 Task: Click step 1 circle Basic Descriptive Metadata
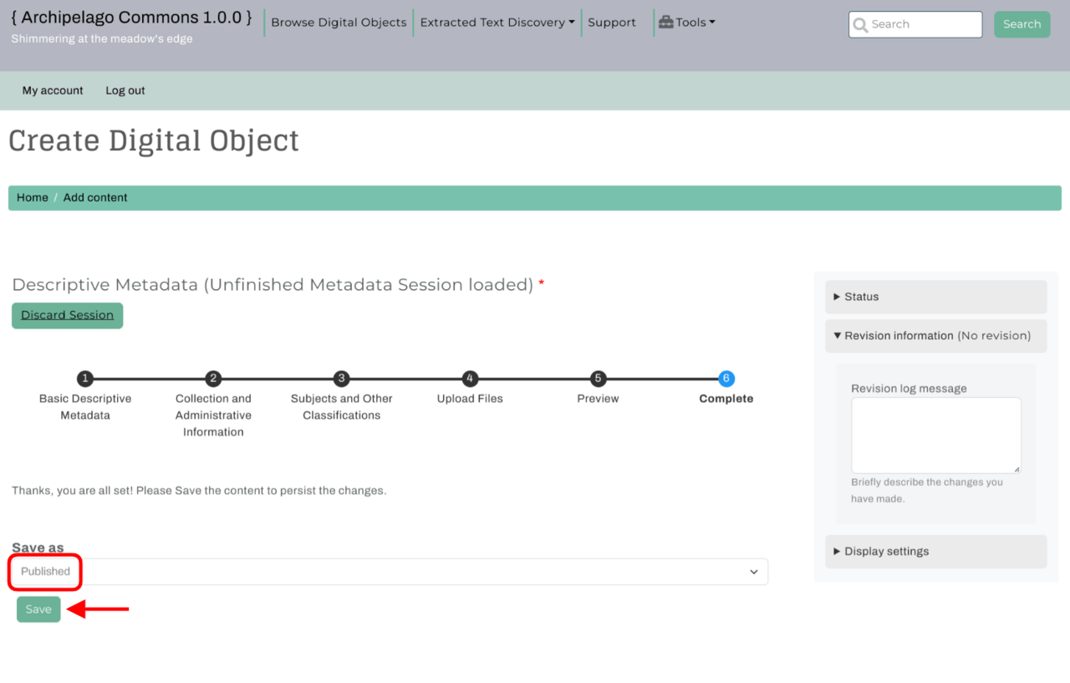(x=85, y=379)
